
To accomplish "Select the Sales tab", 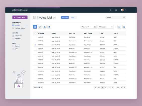I will coord(73,18).
